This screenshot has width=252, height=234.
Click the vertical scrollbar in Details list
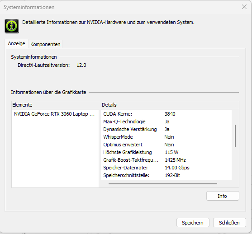click(235, 136)
